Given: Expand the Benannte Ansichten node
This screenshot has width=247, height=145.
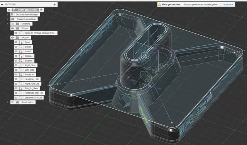Looking at the screenshot, I should point(7,19).
